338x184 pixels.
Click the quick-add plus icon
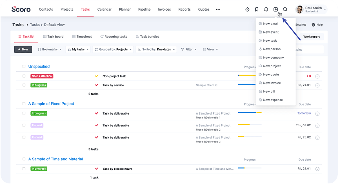[x=275, y=9]
